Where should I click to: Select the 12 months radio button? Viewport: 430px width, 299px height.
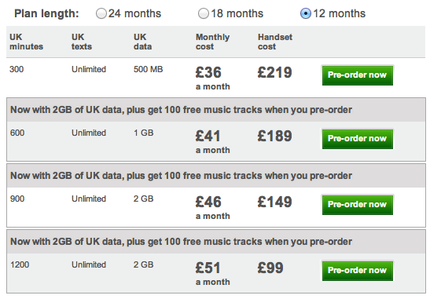306,13
